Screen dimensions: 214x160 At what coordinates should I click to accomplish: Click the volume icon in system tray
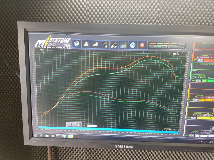tap(206, 142)
